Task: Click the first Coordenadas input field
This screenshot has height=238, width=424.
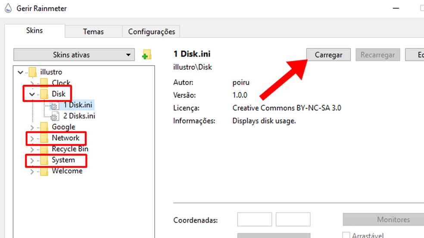Action: (254, 219)
